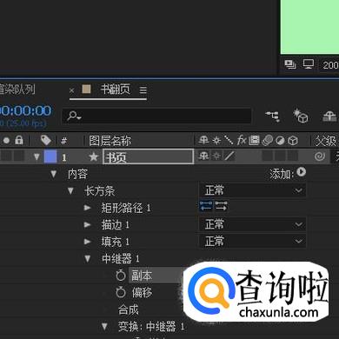The height and width of the screenshot is (339, 339).
Task: Click the Always Preview This View icon
Action: [x=290, y=64]
